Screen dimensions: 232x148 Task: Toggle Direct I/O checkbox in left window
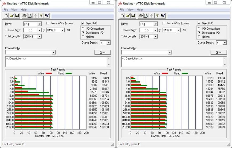click(x=83, y=23)
